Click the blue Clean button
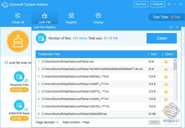 coord(162,38)
